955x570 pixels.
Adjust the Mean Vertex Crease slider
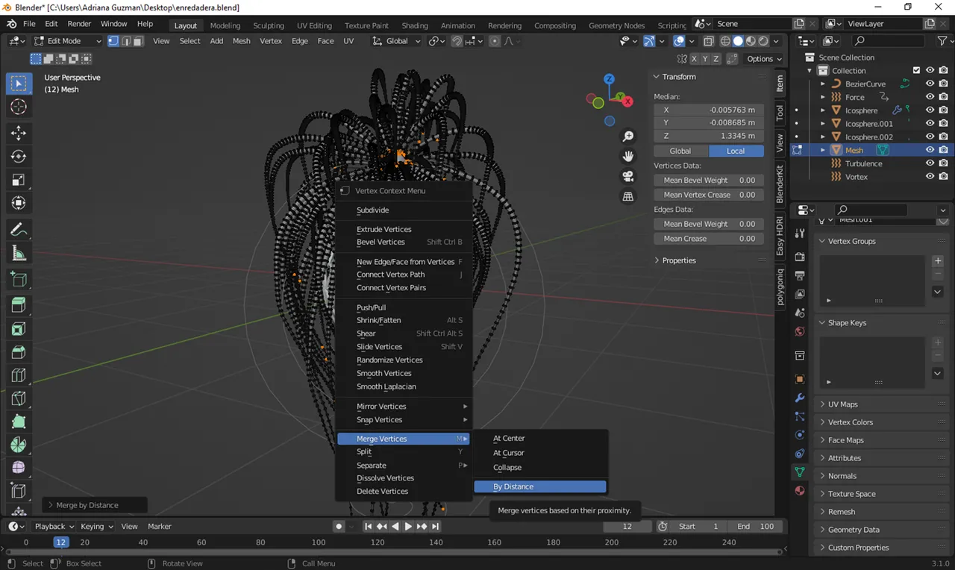709,195
